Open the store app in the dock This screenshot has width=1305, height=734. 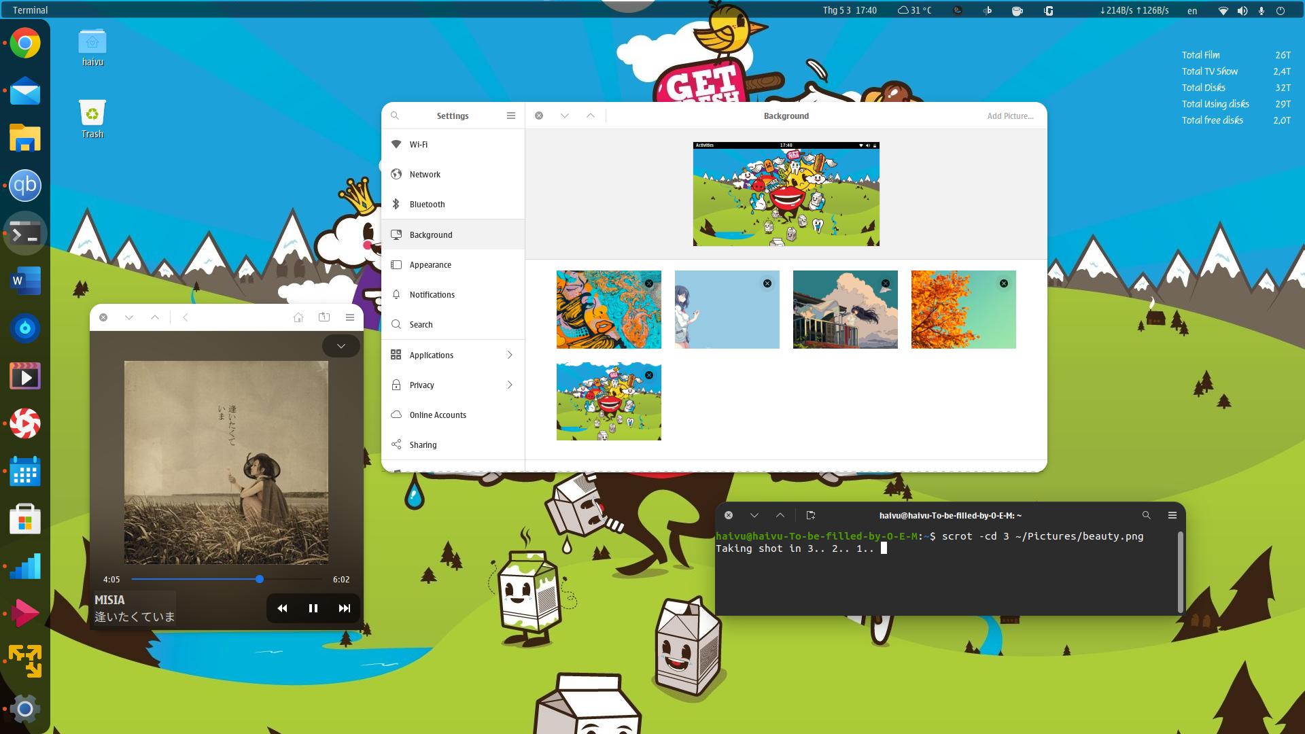click(x=25, y=519)
